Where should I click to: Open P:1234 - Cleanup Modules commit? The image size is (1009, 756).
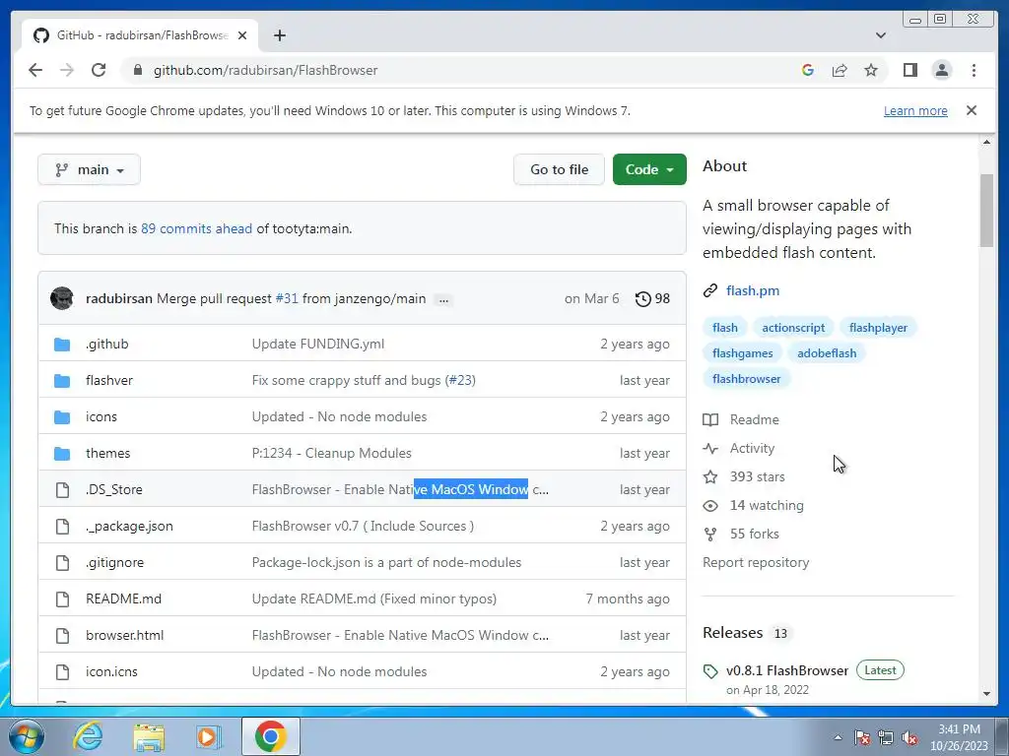331,453
